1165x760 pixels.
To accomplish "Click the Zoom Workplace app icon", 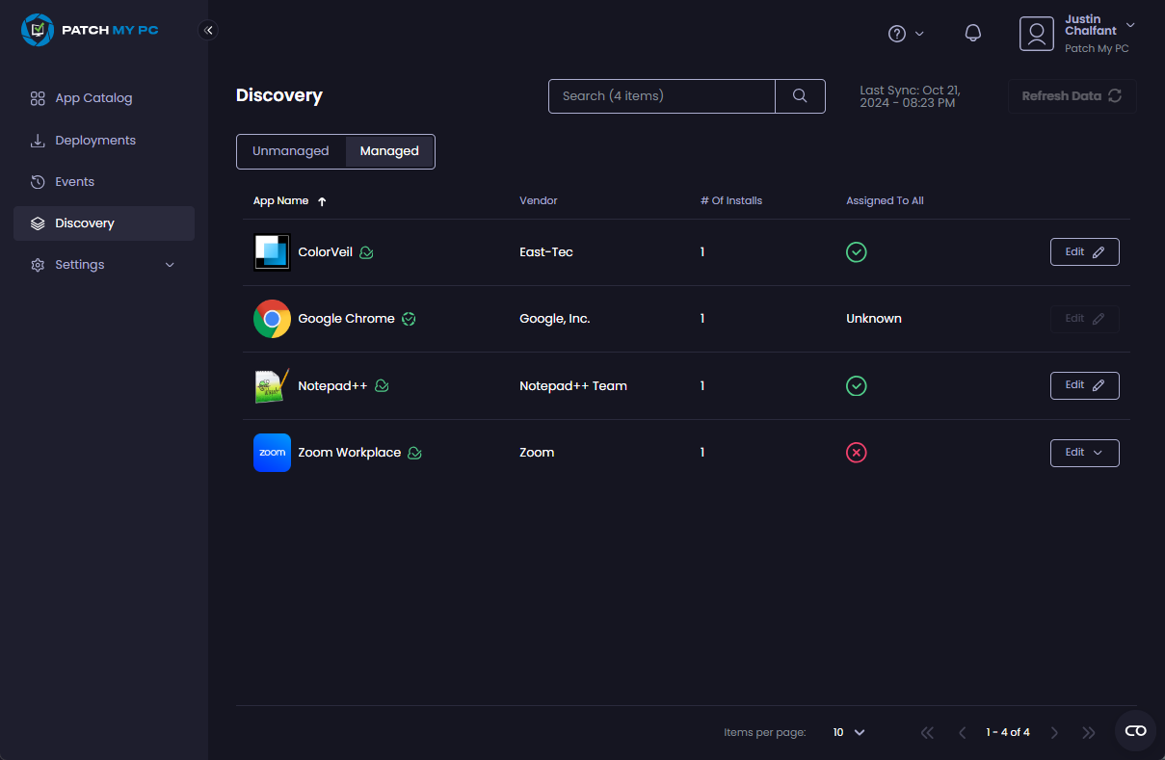I will click(x=272, y=453).
